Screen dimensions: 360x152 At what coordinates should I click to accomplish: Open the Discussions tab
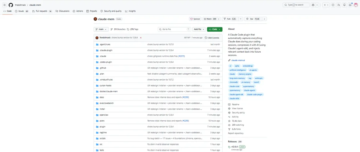62,11
